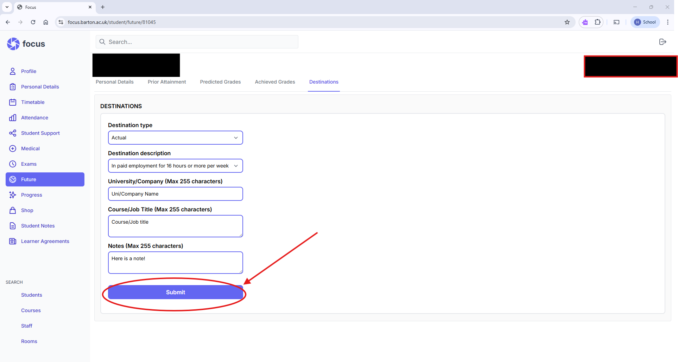Click the University/Company text field

[175, 194]
